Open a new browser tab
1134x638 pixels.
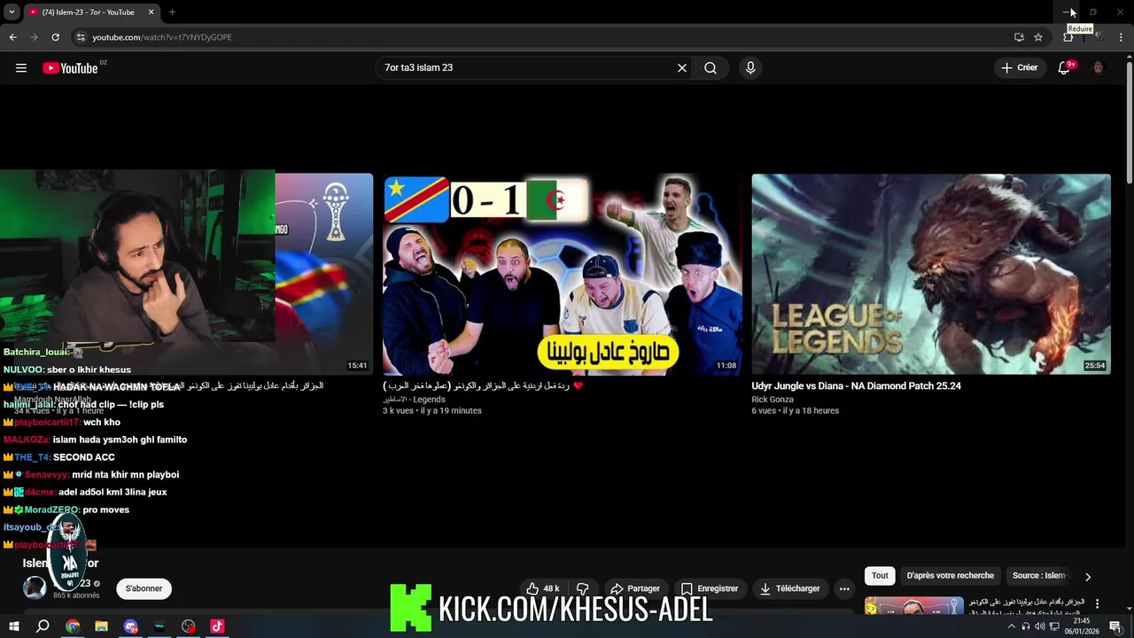pyautogui.click(x=172, y=12)
